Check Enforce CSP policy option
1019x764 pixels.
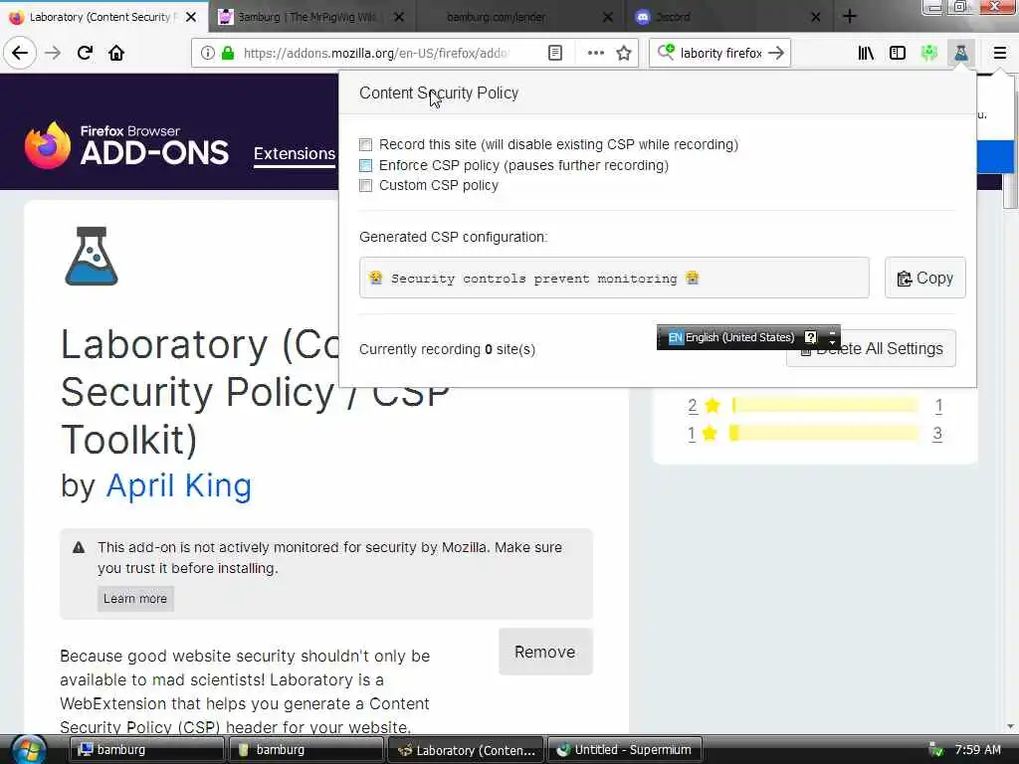[366, 165]
